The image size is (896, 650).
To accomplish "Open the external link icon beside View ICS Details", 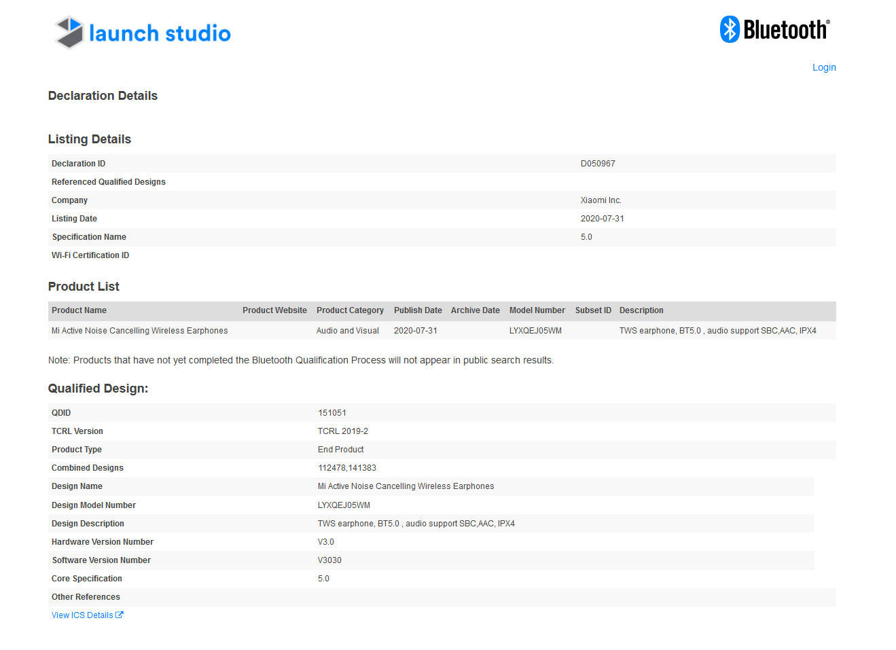I will pyautogui.click(x=120, y=615).
